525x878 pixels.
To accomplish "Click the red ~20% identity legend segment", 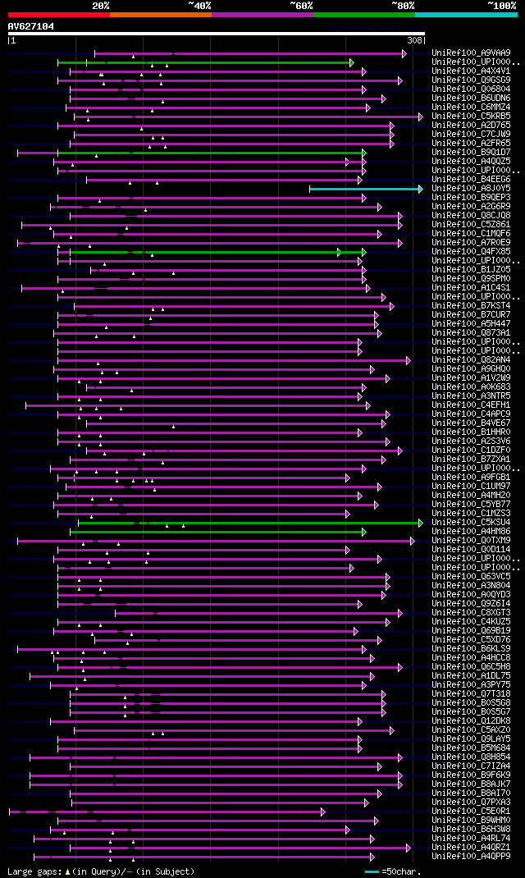I will pos(59,15).
